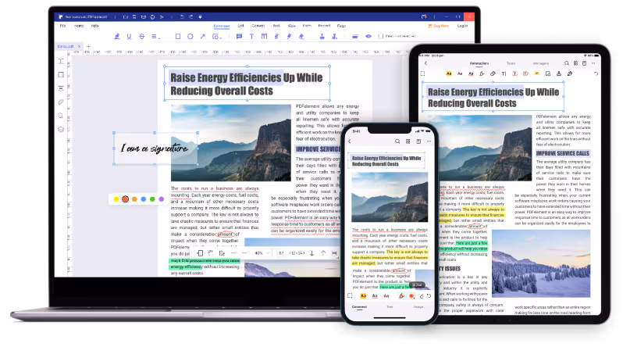Apply underline annotation in the laptop toolbar

click(x=129, y=36)
